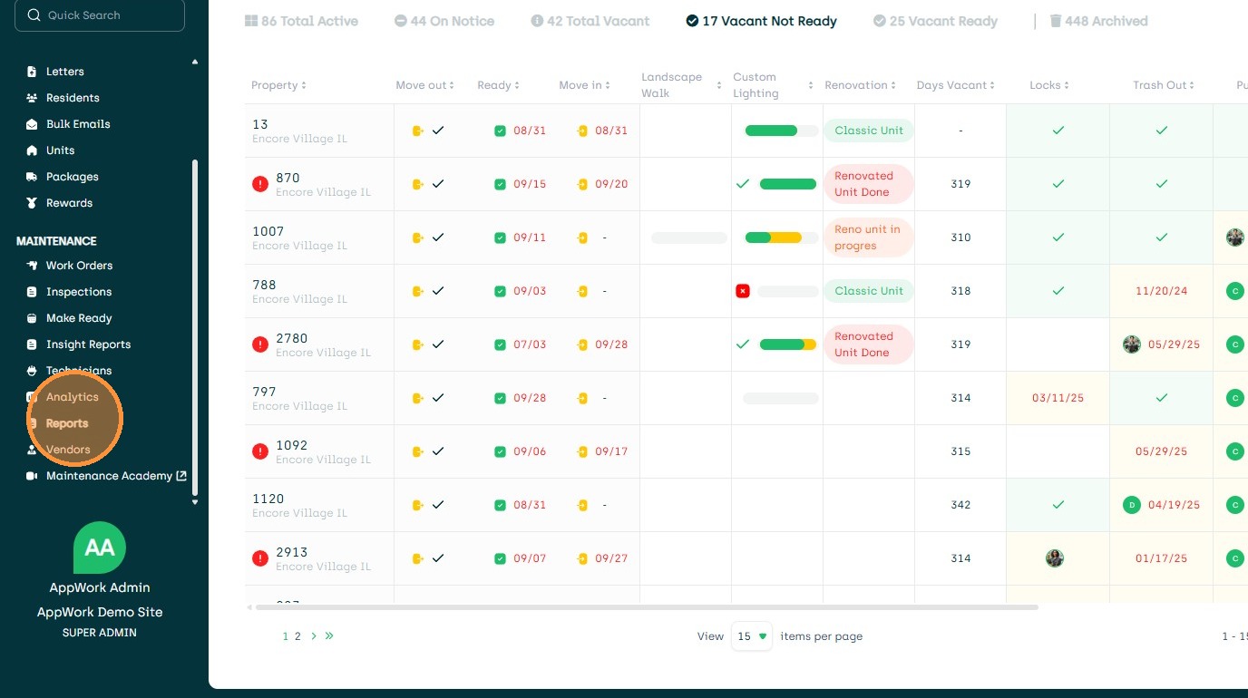Switch to the 25 Vacant Ready tab
This screenshot has width=1248, height=698.
935,21
